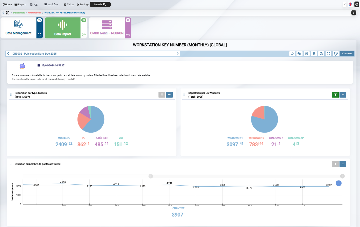Go to next publication date with right arrow

coord(177,54)
